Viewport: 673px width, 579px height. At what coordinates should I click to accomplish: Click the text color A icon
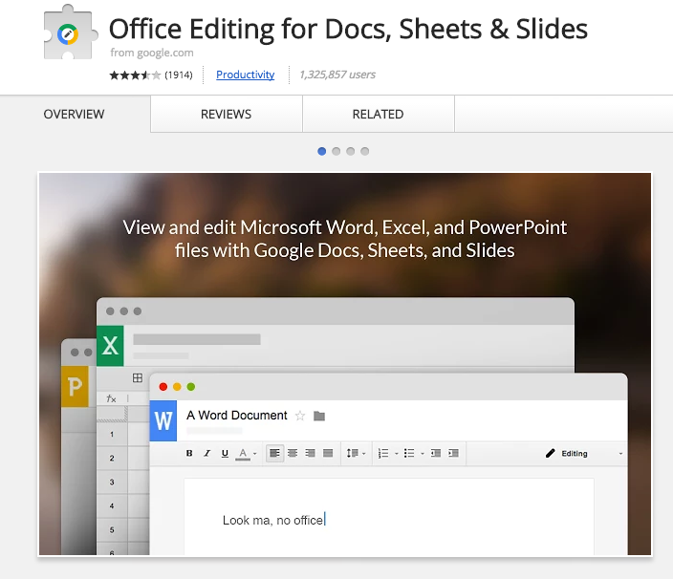[x=243, y=454]
